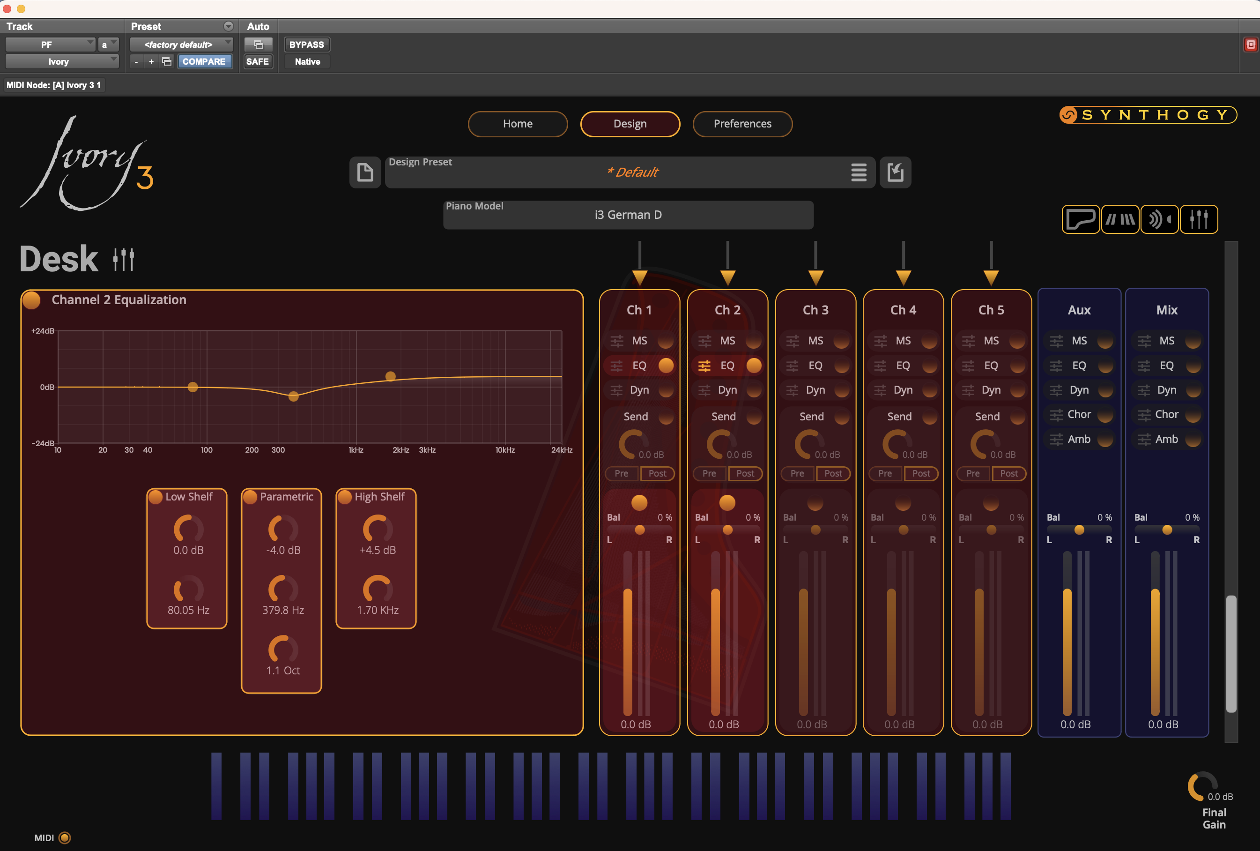
Task: Click the SAFE button
Action: point(258,61)
